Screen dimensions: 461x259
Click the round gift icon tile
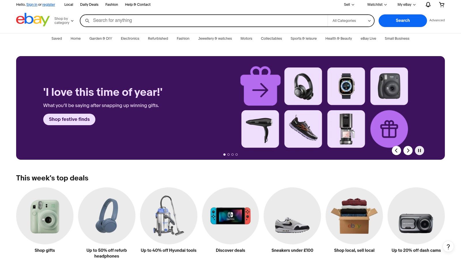[x=389, y=129]
